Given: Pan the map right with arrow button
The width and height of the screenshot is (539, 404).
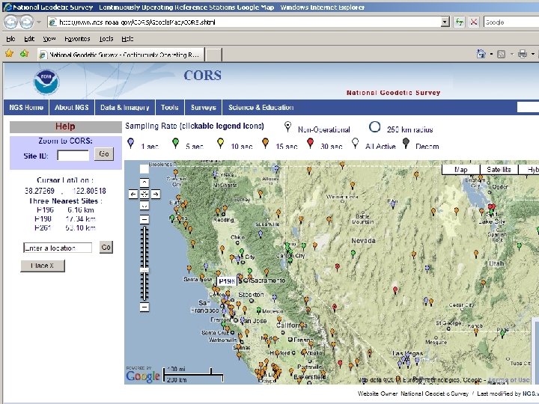Looking at the screenshot, I should (156, 195).
